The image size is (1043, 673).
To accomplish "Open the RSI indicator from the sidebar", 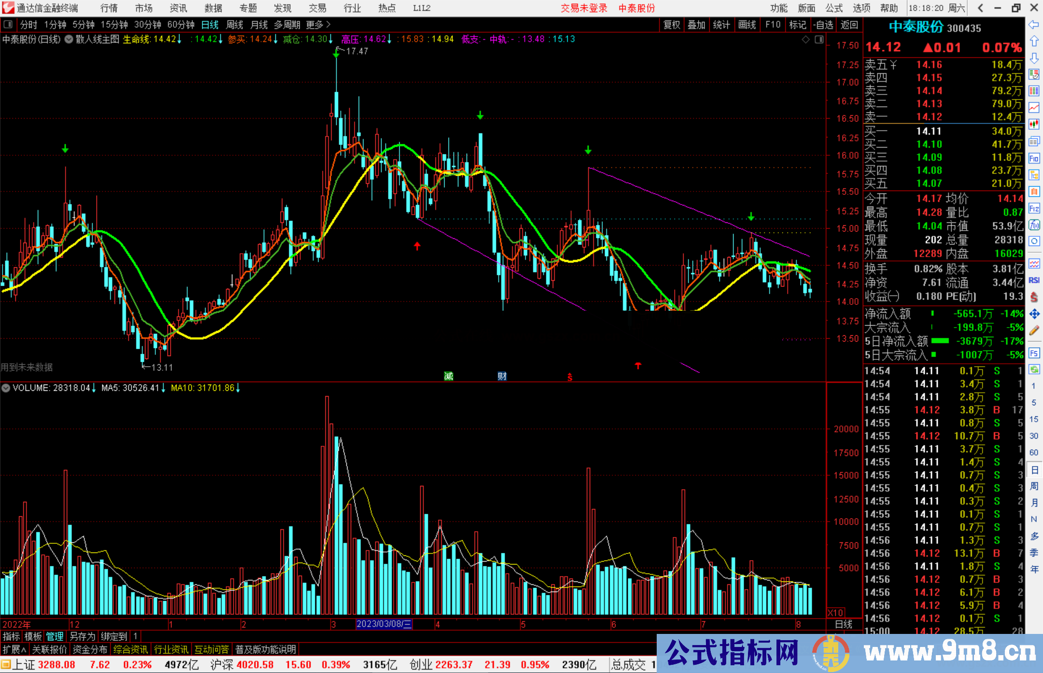I will [1033, 280].
